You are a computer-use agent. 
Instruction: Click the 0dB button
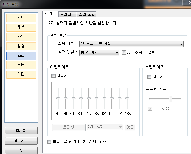[130, 127]
